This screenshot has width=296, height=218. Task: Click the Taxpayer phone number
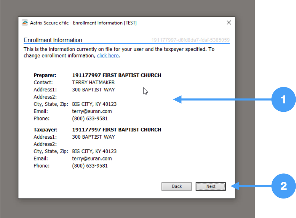[x=90, y=166]
